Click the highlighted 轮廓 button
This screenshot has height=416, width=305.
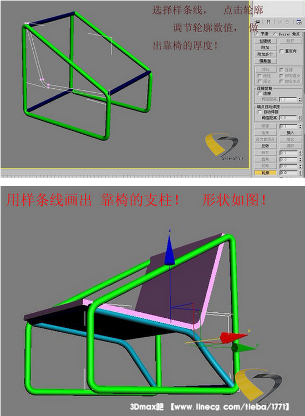coord(266,173)
